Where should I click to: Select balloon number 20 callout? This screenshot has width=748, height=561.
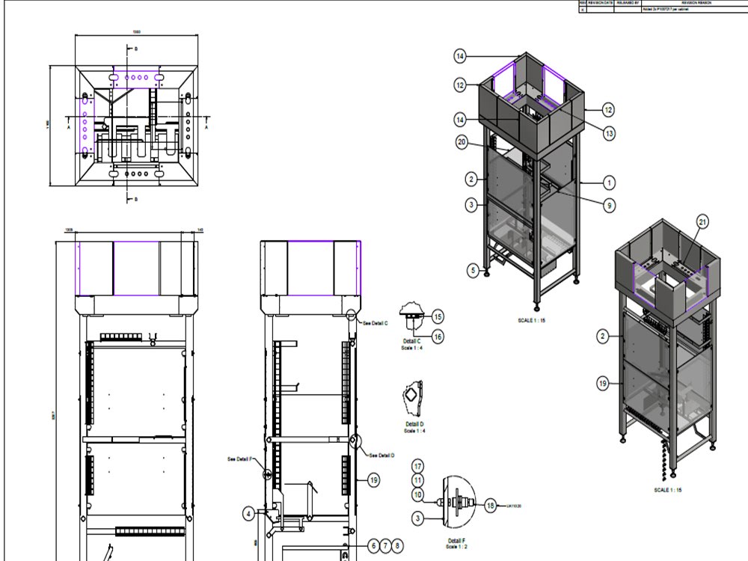point(462,142)
